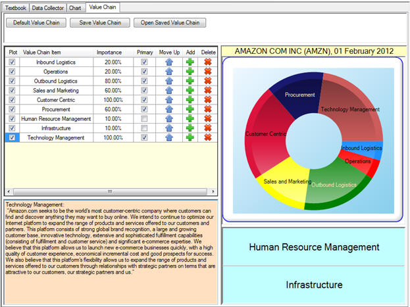Image resolution: width=410 pixels, height=307 pixels.
Task: Toggle Plot checkbox for Operations
Action: [12, 72]
